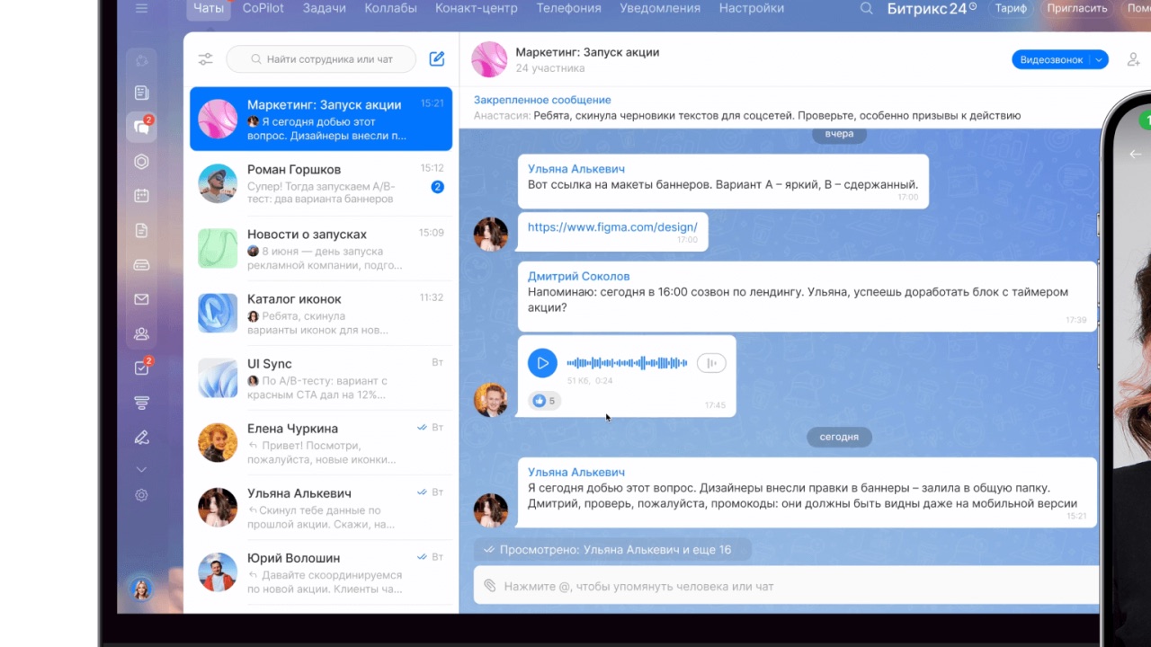Open Роман Горшков chat
The height and width of the screenshot is (647, 1151).
tap(321, 183)
